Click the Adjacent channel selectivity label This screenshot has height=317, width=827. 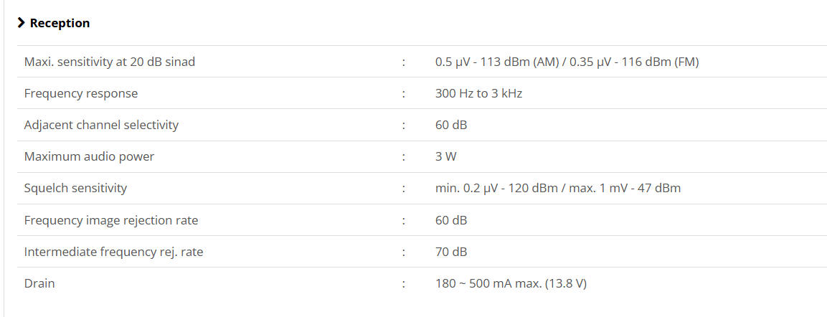pos(101,125)
